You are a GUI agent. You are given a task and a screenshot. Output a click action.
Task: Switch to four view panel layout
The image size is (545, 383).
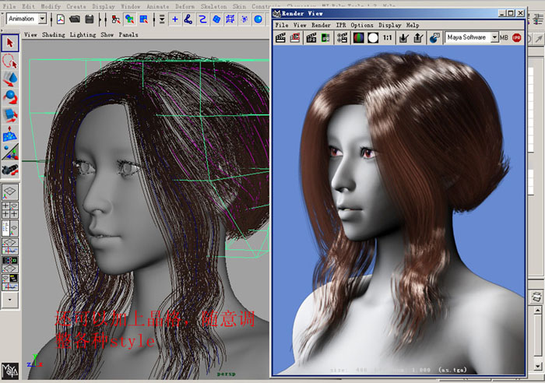pyautogui.click(x=9, y=210)
